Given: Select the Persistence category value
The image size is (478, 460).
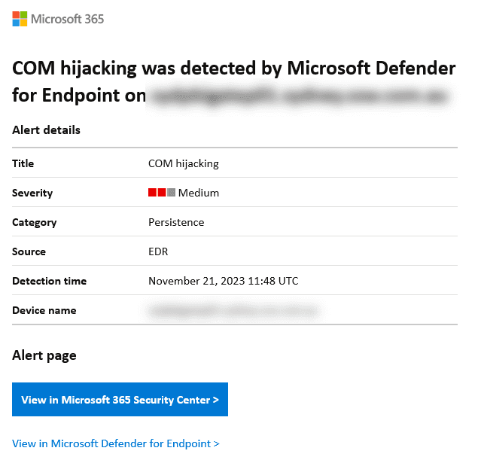Looking at the screenshot, I should 176,222.
